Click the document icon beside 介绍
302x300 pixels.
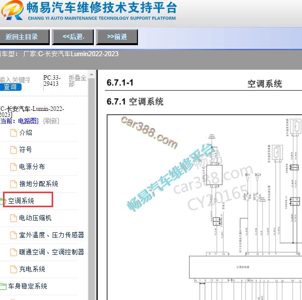click(13, 133)
